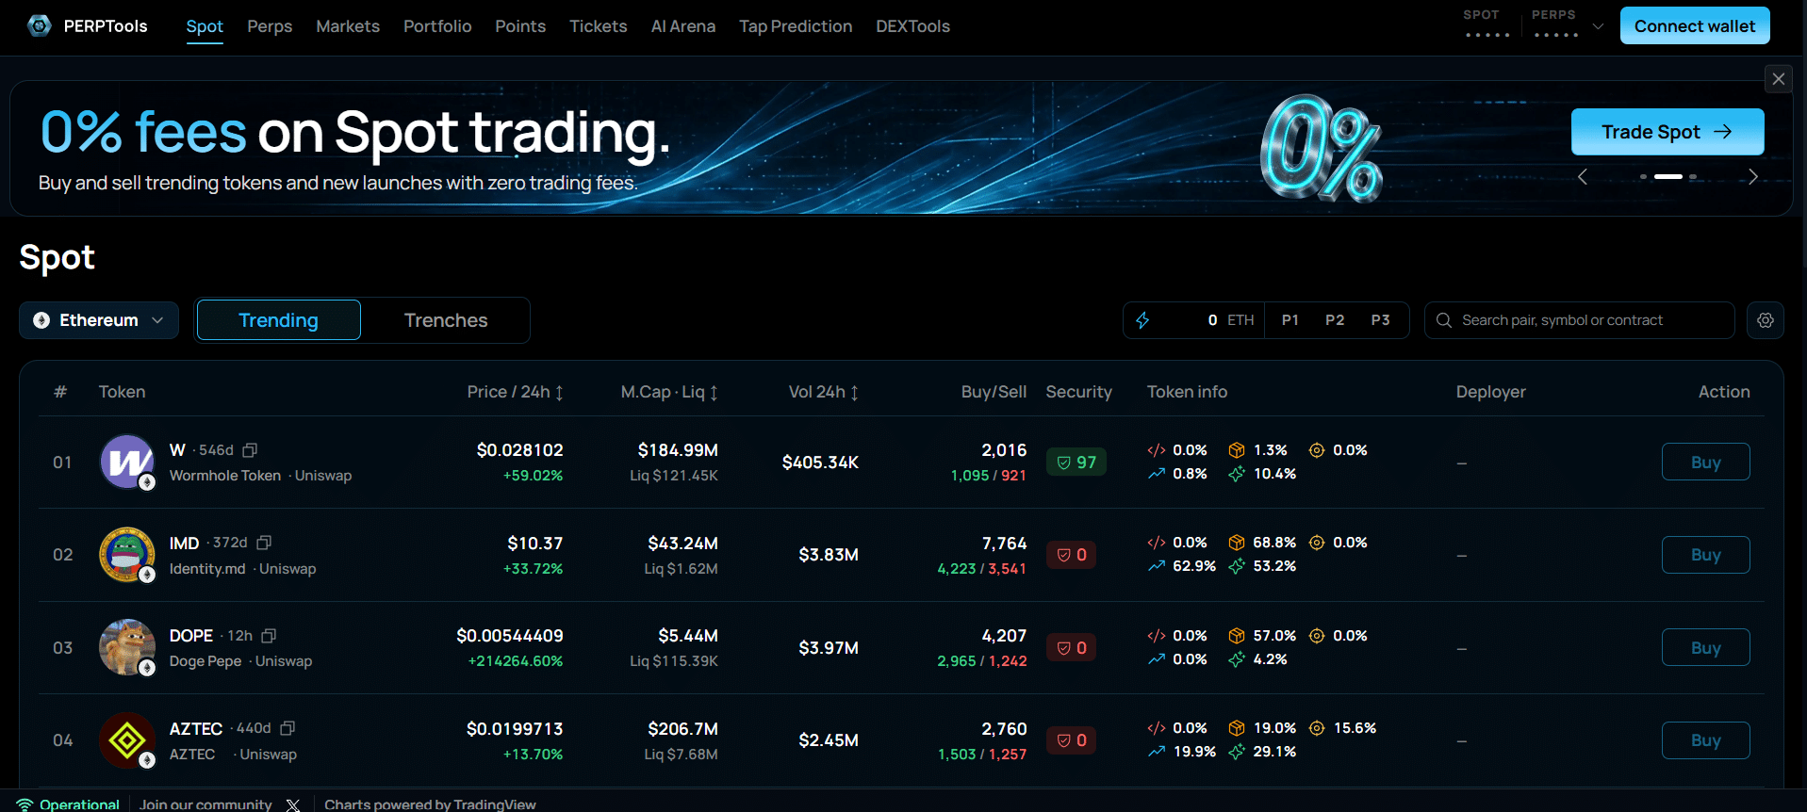Image resolution: width=1807 pixels, height=812 pixels.
Task: Click the lightning quick-buy icon
Action: [x=1142, y=320]
